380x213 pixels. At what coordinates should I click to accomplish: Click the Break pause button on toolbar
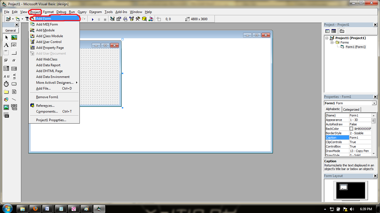coord(99,19)
